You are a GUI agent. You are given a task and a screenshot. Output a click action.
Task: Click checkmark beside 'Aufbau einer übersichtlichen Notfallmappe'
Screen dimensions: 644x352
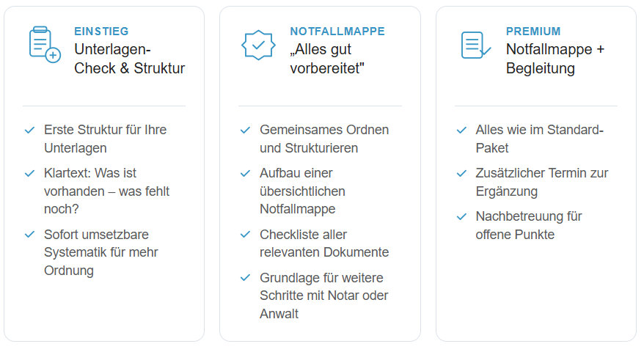tap(246, 173)
